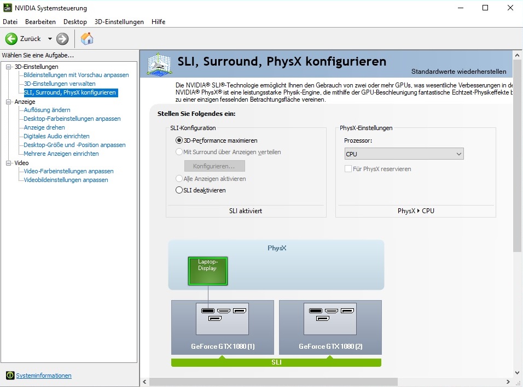Open the Hilfe menu

[159, 22]
